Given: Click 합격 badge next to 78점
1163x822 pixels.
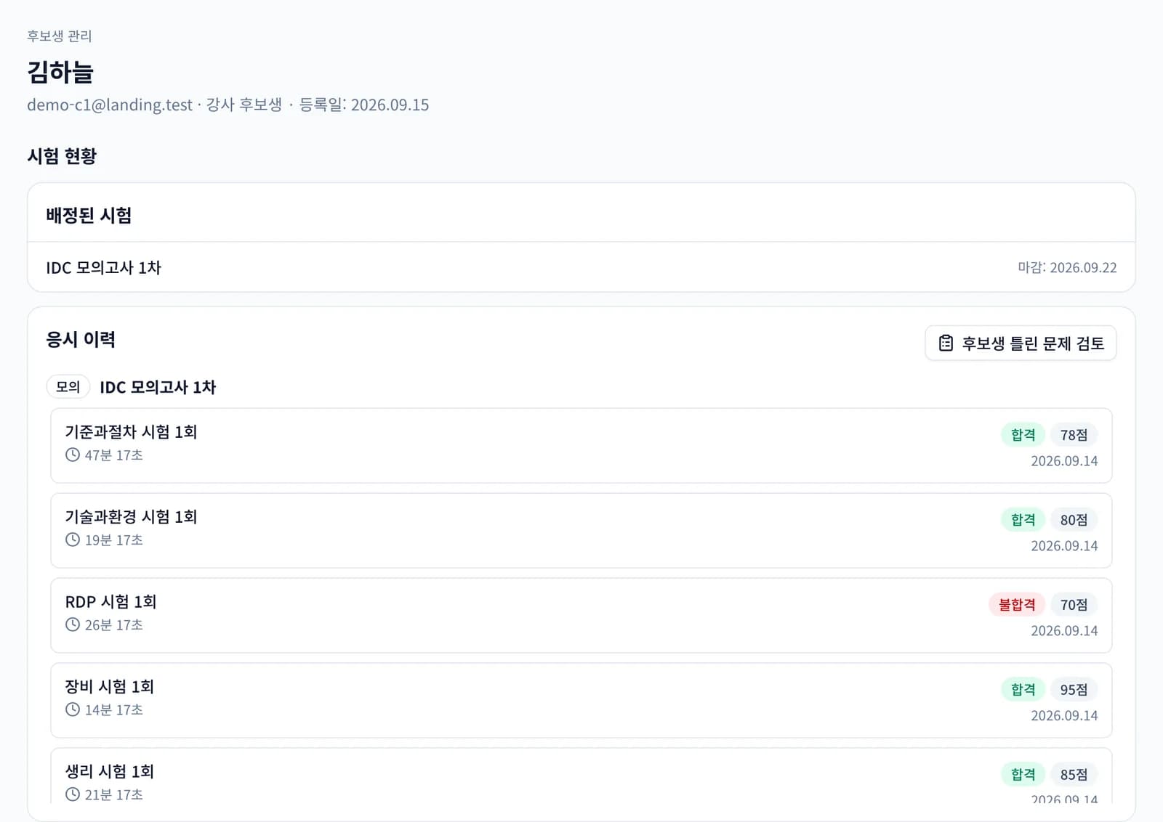Looking at the screenshot, I should 1023,435.
